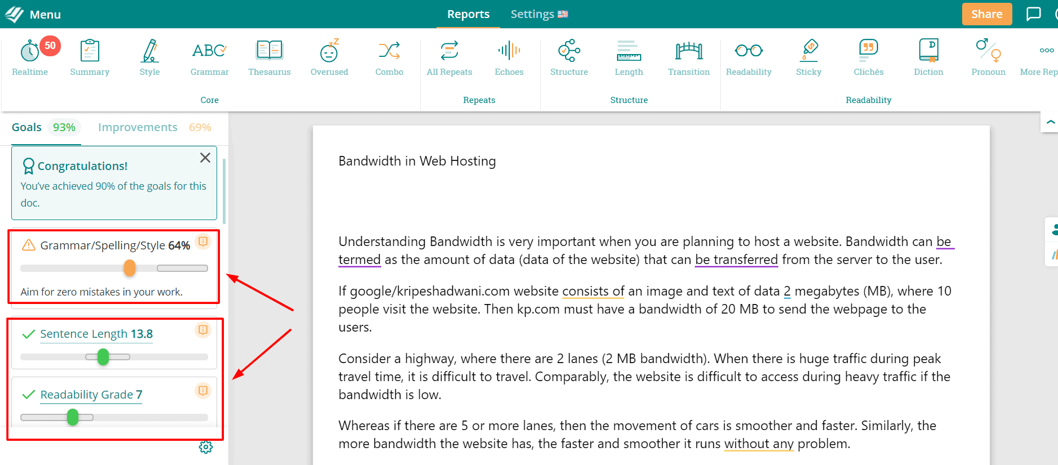This screenshot has width=1058, height=465.
Task: Open the Realtime report icon
Action: tap(30, 57)
